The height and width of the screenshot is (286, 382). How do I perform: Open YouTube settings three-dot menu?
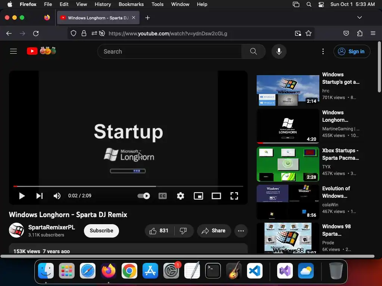pyautogui.click(x=323, y=51)
